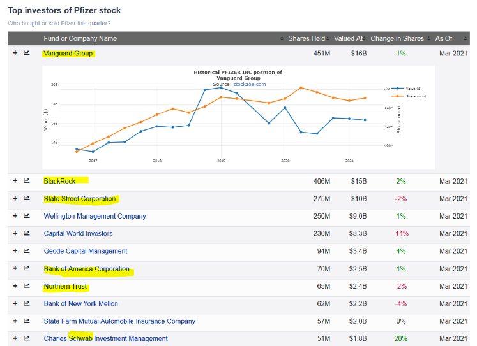Expand the Northern Trust row

click(15, 286)
